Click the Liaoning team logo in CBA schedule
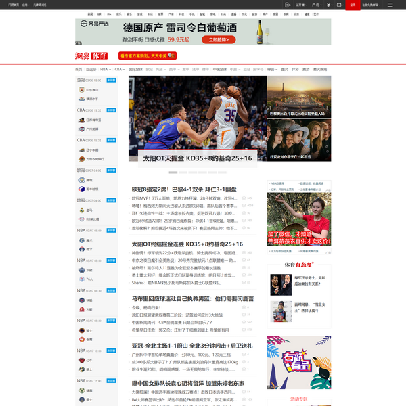The height and width of the screenshot is (406, 406). 81,150
